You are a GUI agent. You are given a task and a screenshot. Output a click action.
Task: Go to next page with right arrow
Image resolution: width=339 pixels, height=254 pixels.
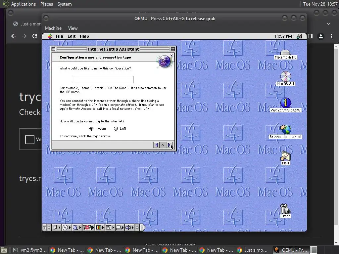(x=169, y=145)
